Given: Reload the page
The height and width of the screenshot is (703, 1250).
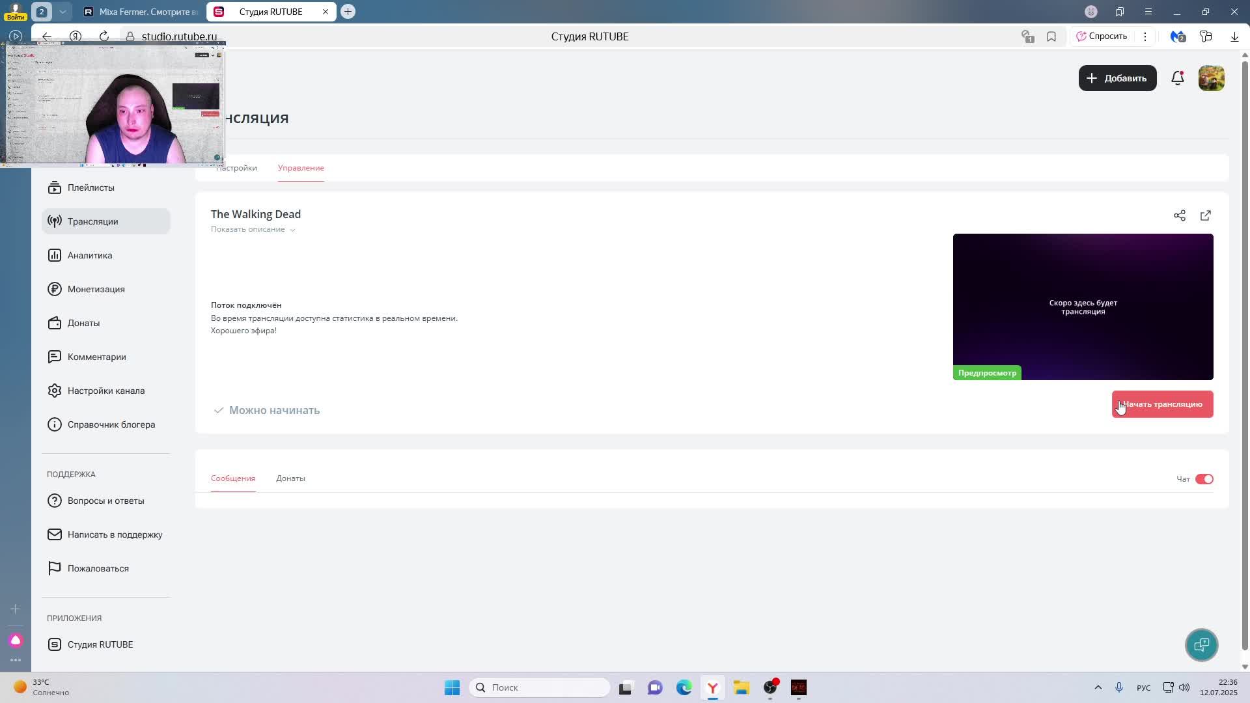Looking at the screenshot, I should pyautogui.click(x=104, y=36).
